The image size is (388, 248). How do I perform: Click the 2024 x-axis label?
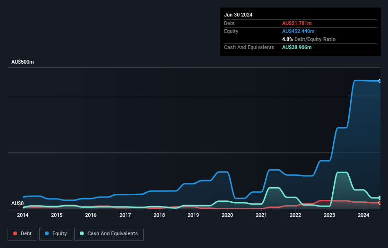click(363, 215)
